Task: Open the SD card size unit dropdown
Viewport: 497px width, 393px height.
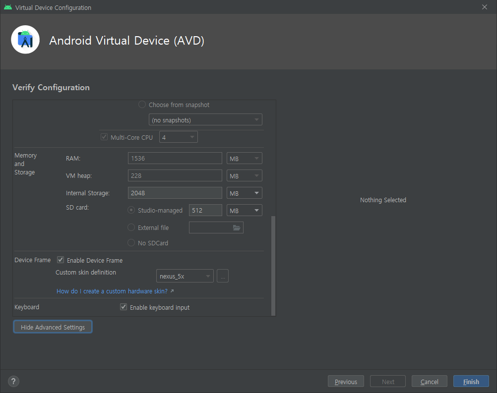Action: pos(245,210)
